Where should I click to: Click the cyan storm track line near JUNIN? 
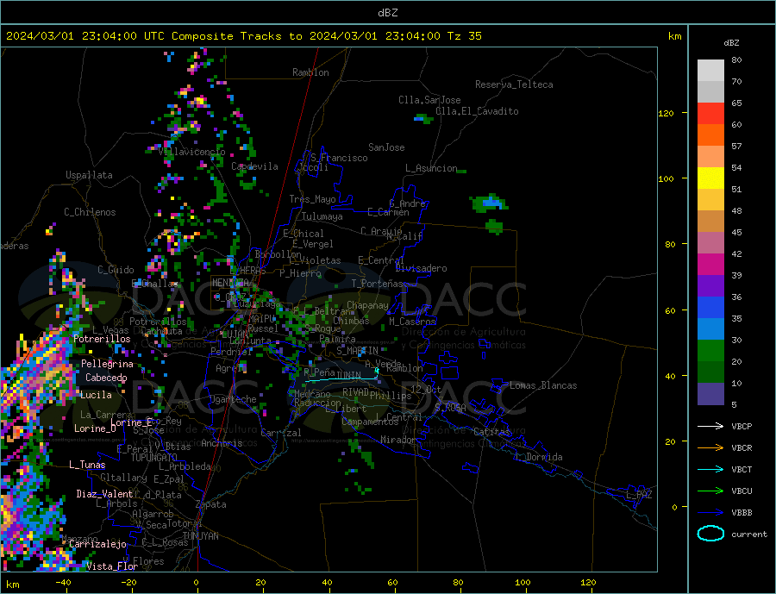pyautogui.click(x=341, y=379)
